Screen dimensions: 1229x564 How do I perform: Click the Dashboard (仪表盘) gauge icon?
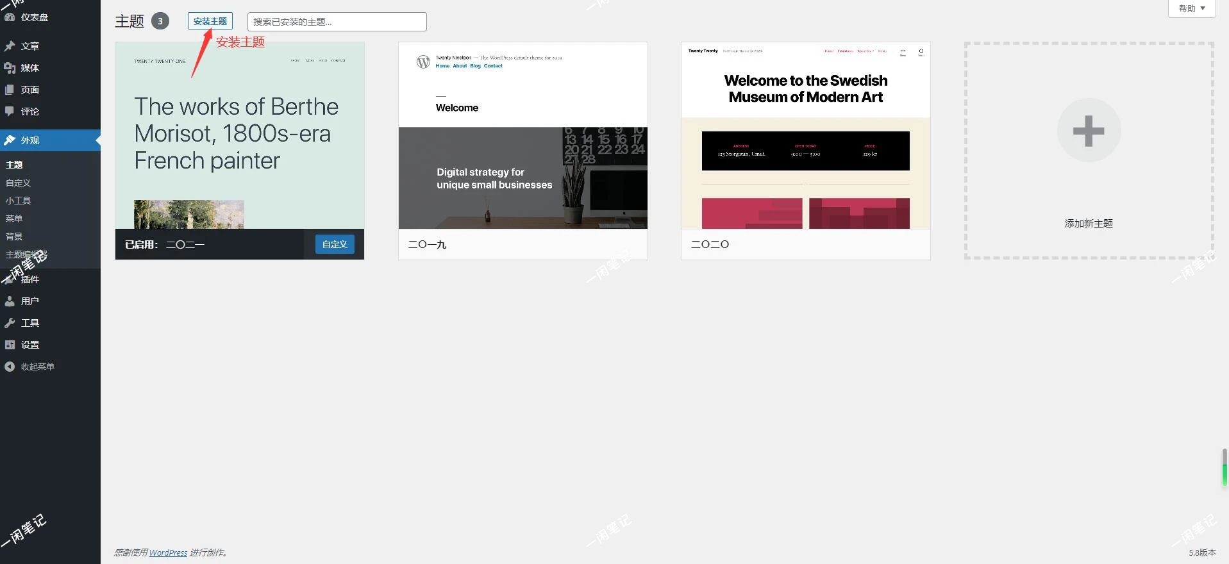[10, 17]
